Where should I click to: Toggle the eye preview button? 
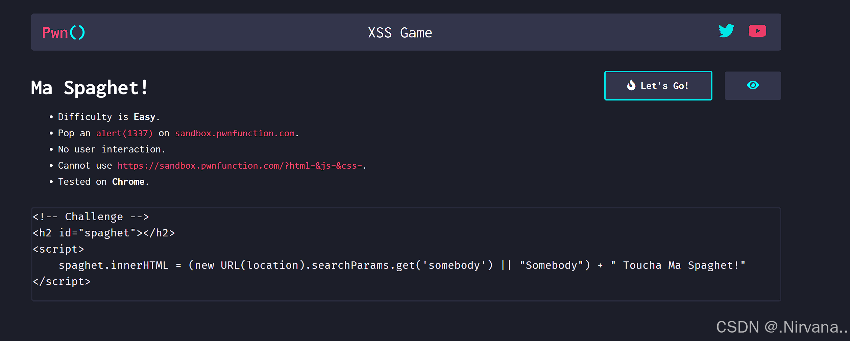tap(753, 85)
